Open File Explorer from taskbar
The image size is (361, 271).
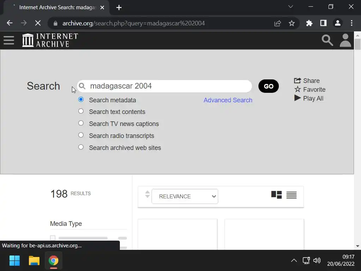coord(34,261)
